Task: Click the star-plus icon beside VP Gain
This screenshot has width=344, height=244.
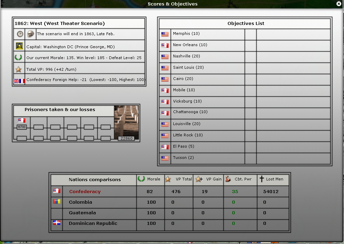Action: click(x=199, y=179)
